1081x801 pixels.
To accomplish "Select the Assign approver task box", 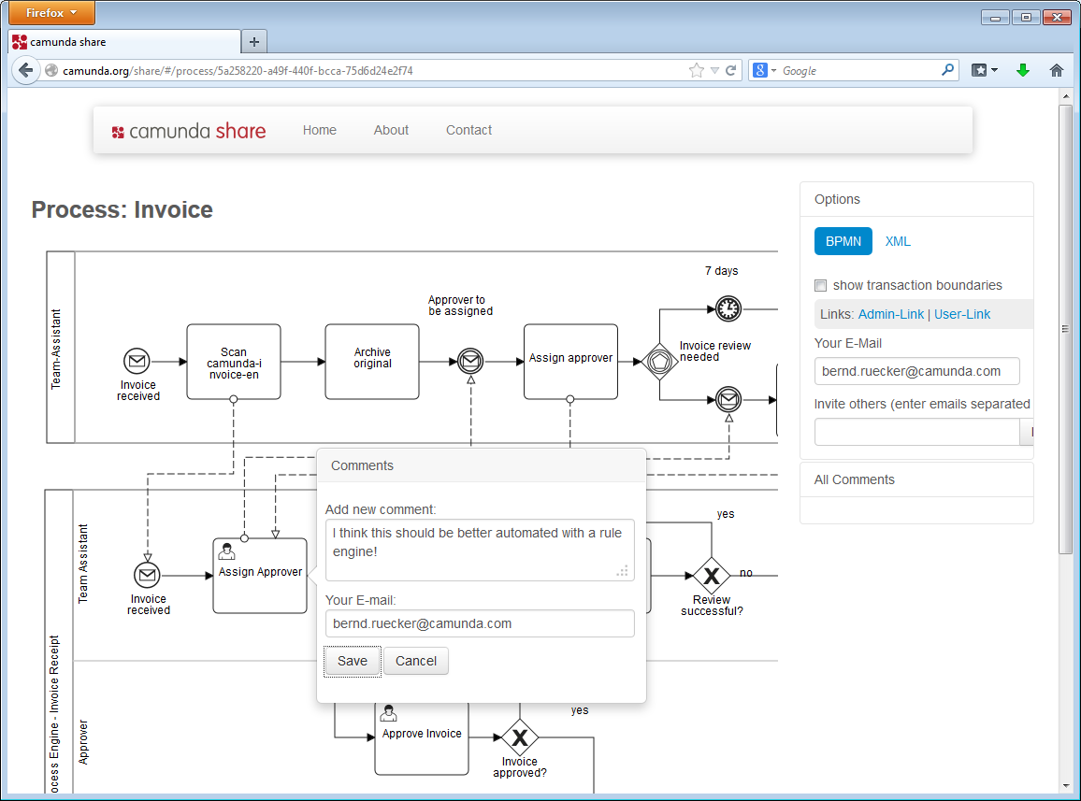I will [x=570, y=362].
